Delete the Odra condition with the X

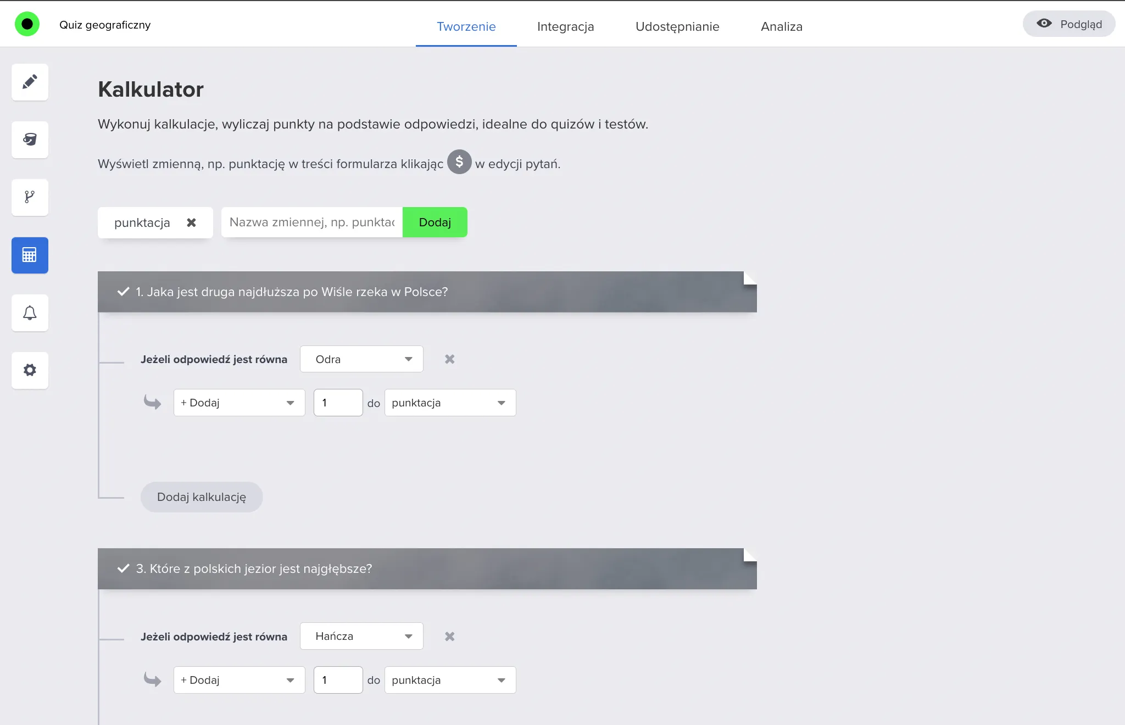click(449, 359)
